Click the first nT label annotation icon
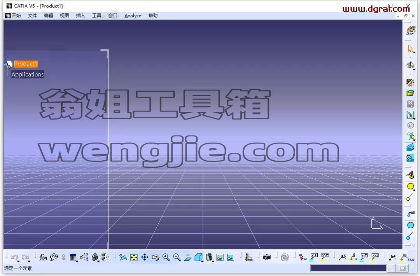Screen dimensions: 420x276 pos(313,257)
